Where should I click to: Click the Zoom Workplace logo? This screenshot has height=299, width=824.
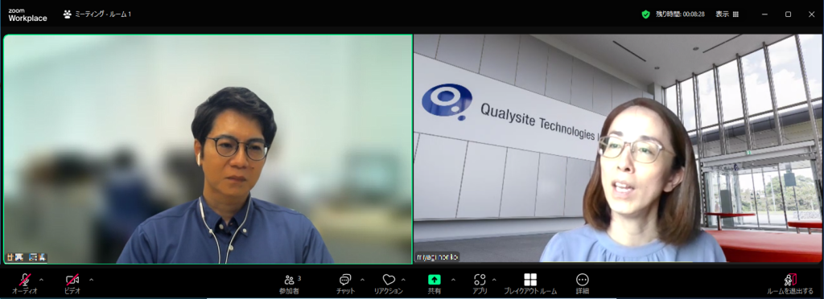(27, 14)
